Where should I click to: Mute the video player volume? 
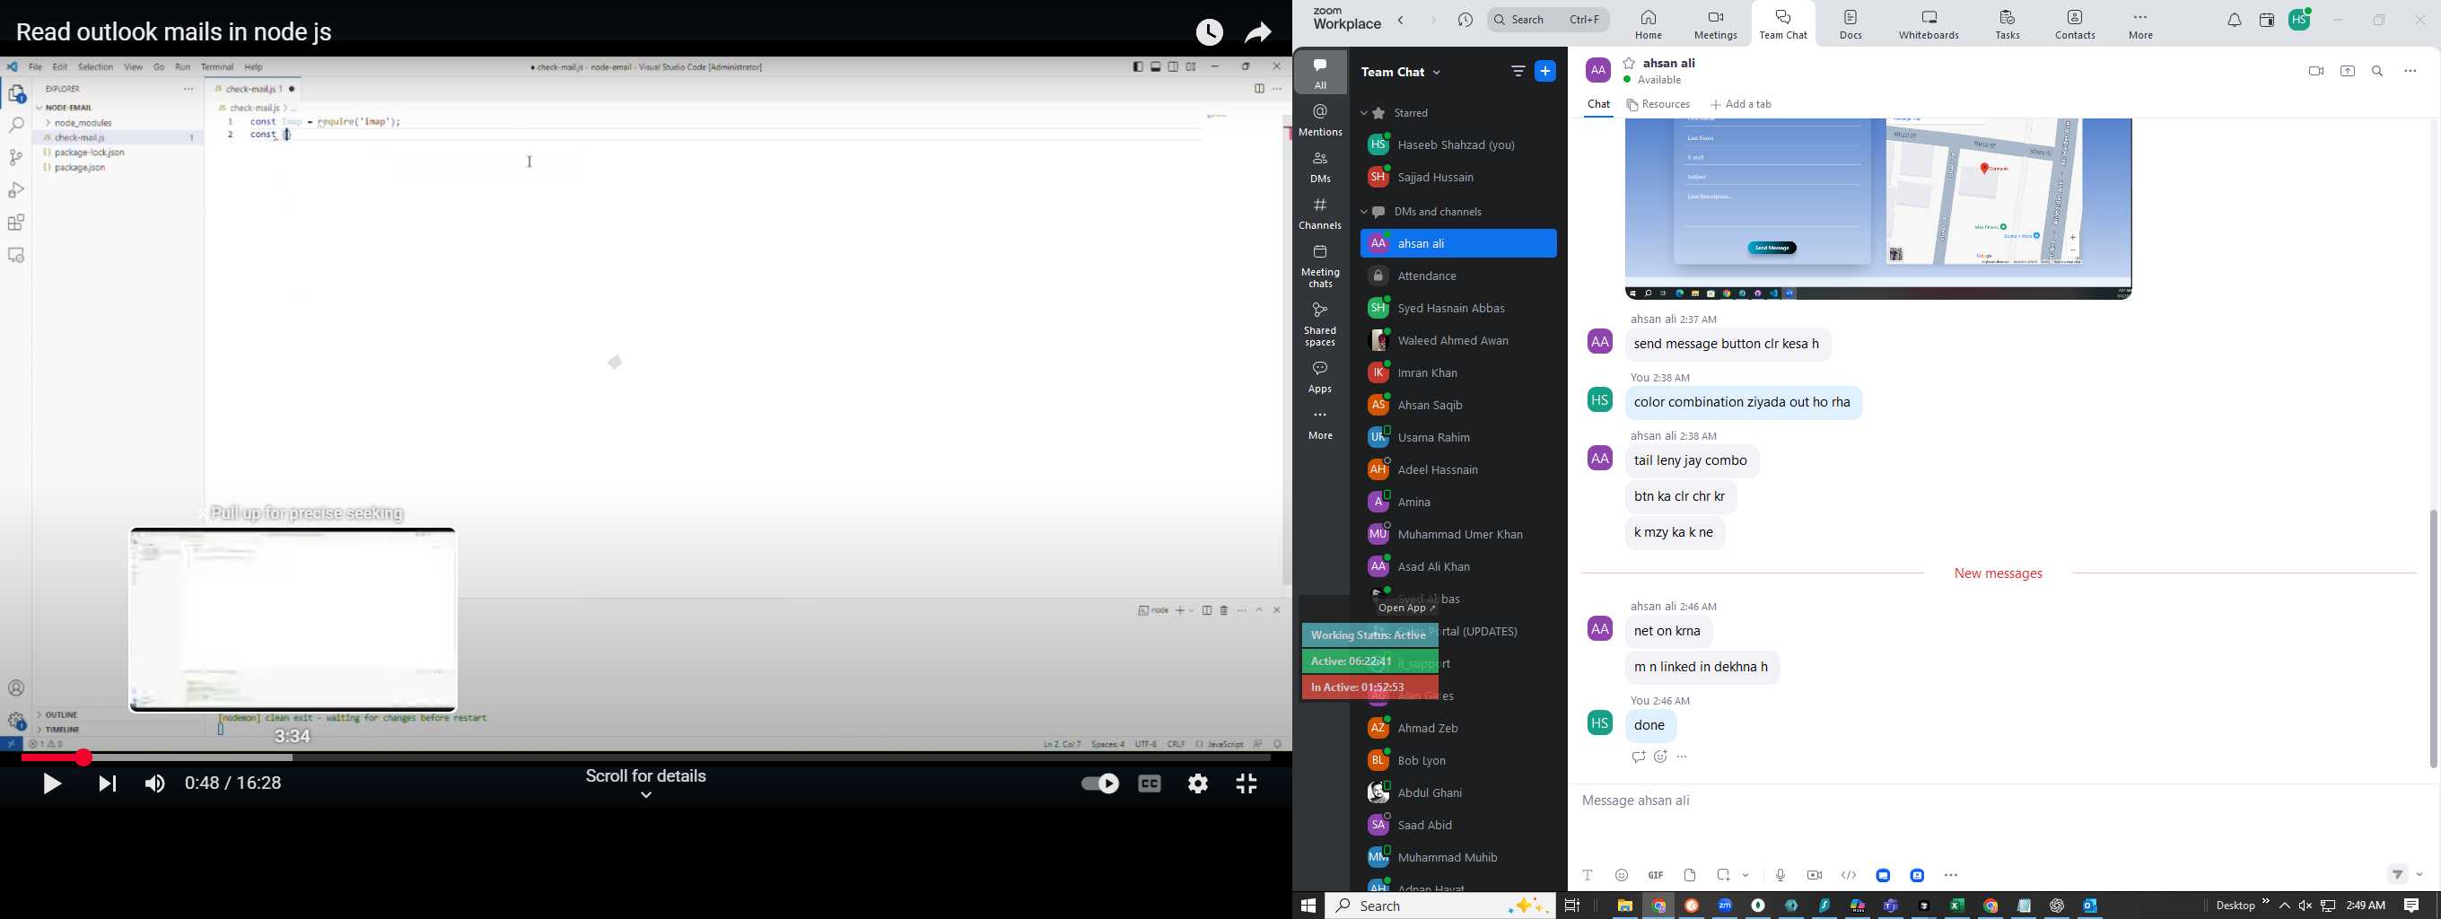(155, 783)
